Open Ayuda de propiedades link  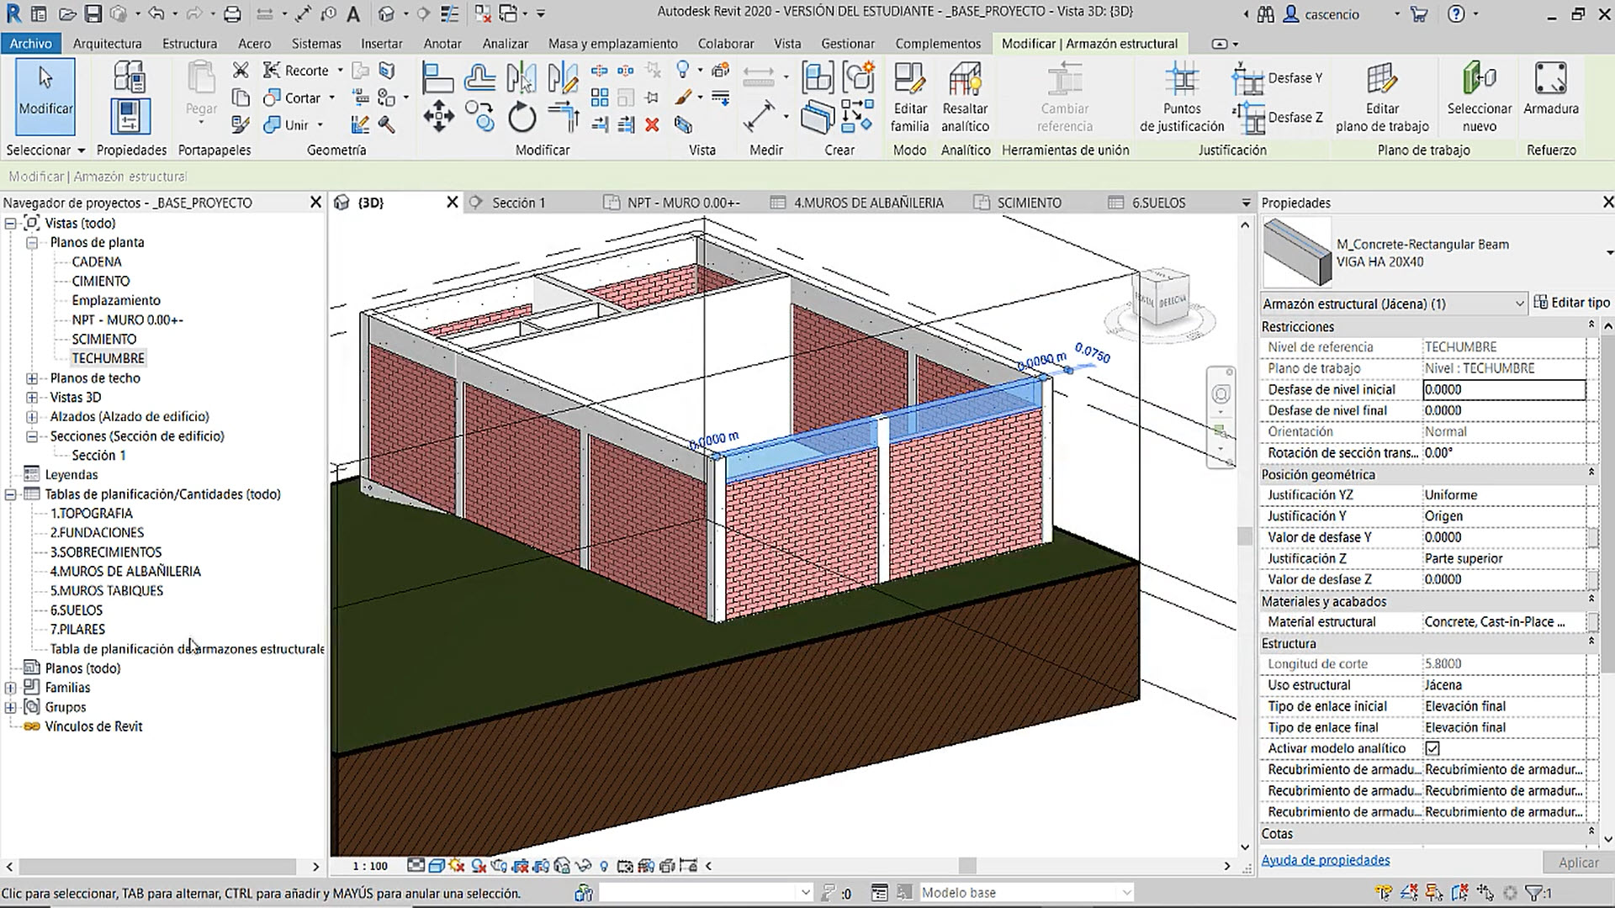click(1325, 860)
